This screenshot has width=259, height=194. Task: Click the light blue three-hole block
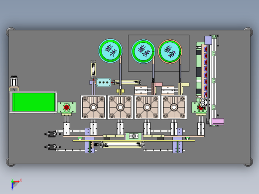(x=104, y=83)
